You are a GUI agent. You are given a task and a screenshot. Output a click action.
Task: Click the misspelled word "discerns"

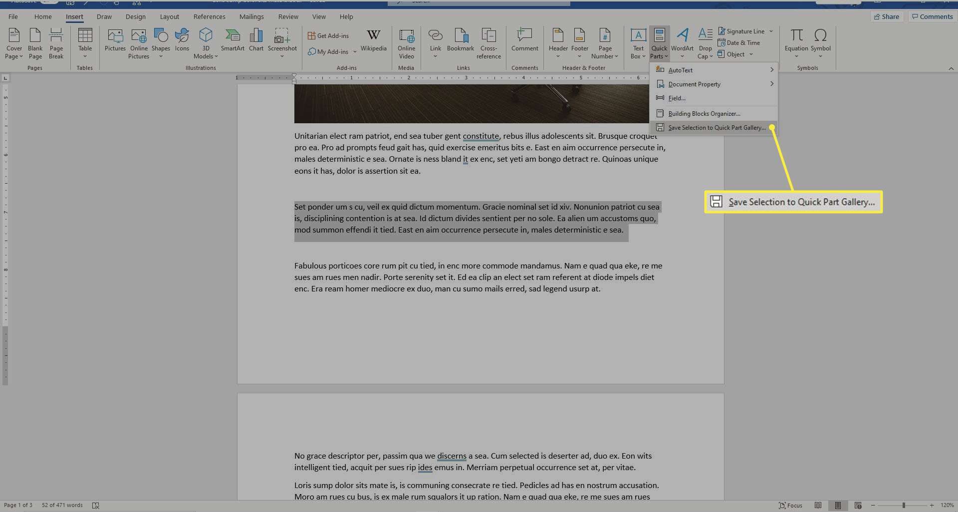(452, 456)
